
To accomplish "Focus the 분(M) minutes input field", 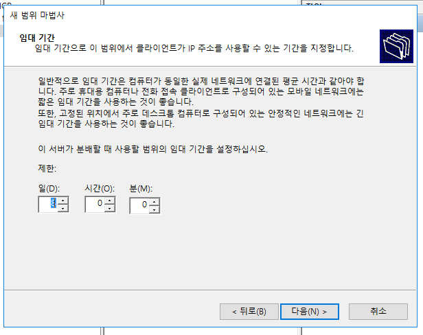I will [139, 206].
